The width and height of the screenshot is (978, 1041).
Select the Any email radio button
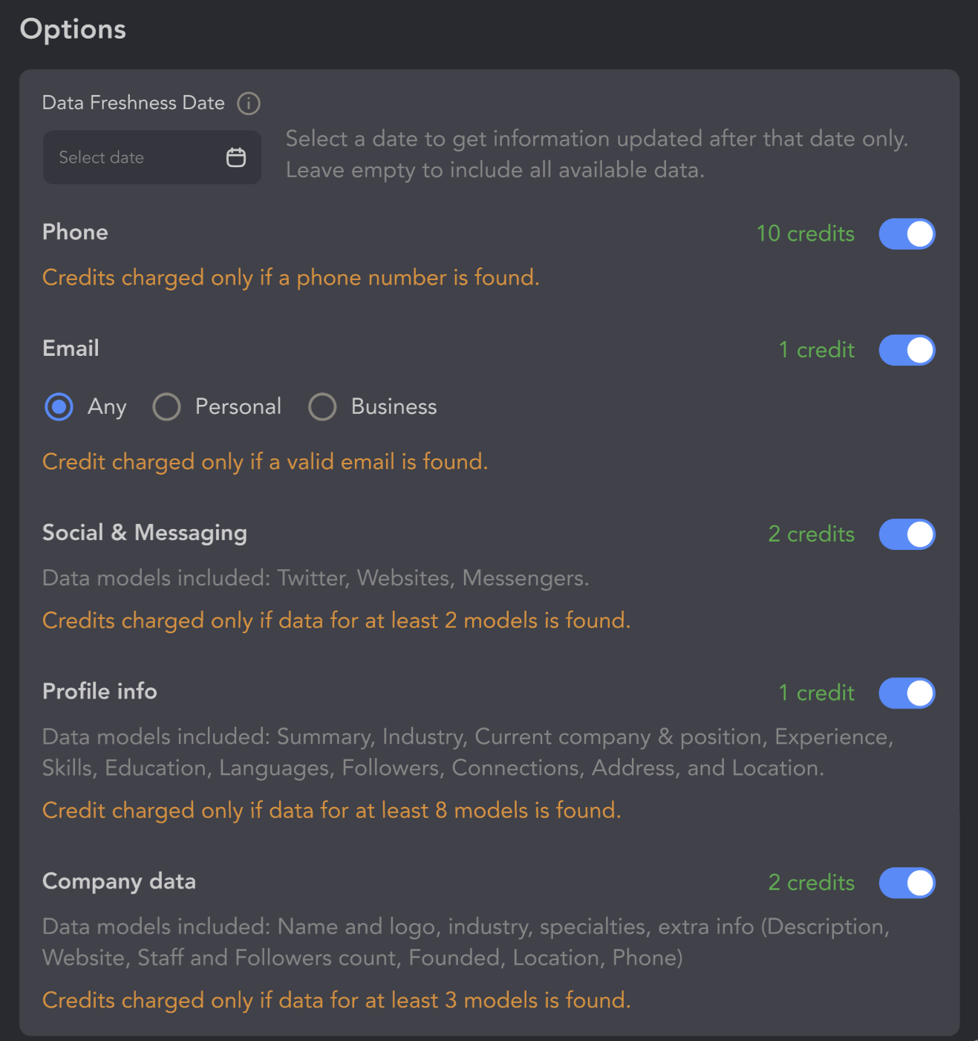click(59, 407)
